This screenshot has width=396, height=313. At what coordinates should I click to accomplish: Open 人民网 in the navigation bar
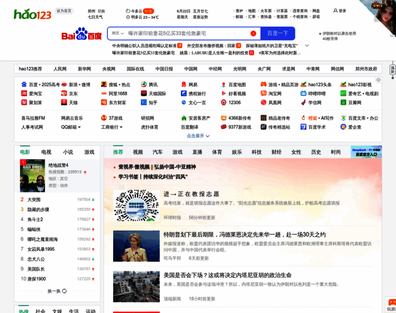(x=60, y=69)
